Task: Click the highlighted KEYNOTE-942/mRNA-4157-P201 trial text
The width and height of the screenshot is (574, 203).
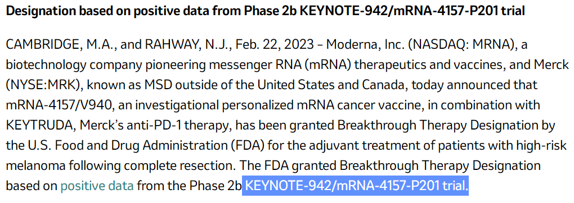Action: 356,186
